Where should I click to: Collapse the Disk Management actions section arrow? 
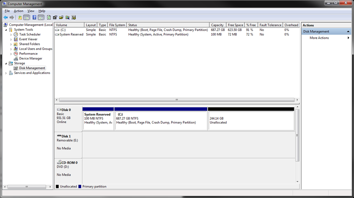click(348, 31)
